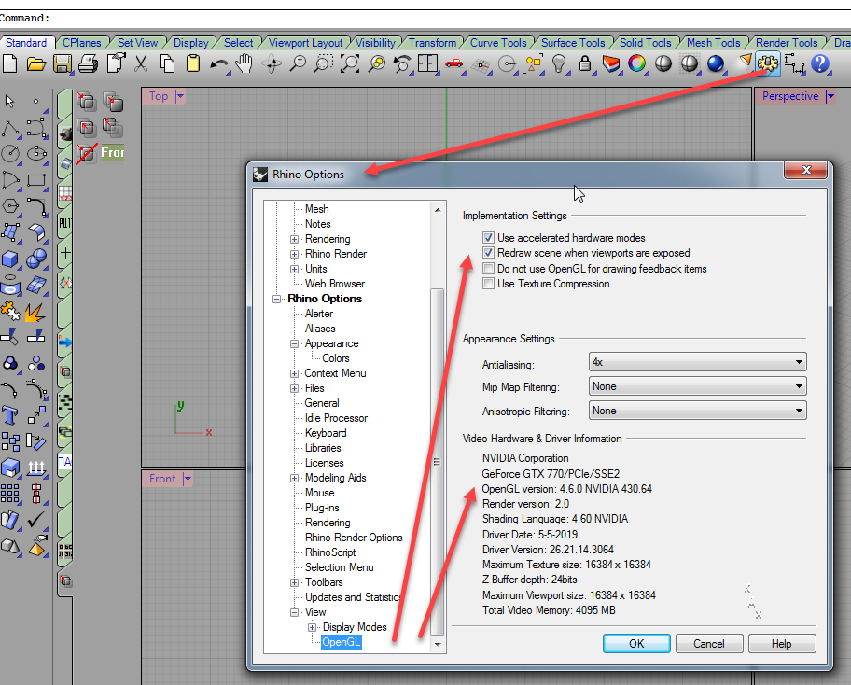Open Options via the gear icon
Image resolution: width=851 pixels, height=685 pixels.
pyautogui.click(x=768, y=63)
